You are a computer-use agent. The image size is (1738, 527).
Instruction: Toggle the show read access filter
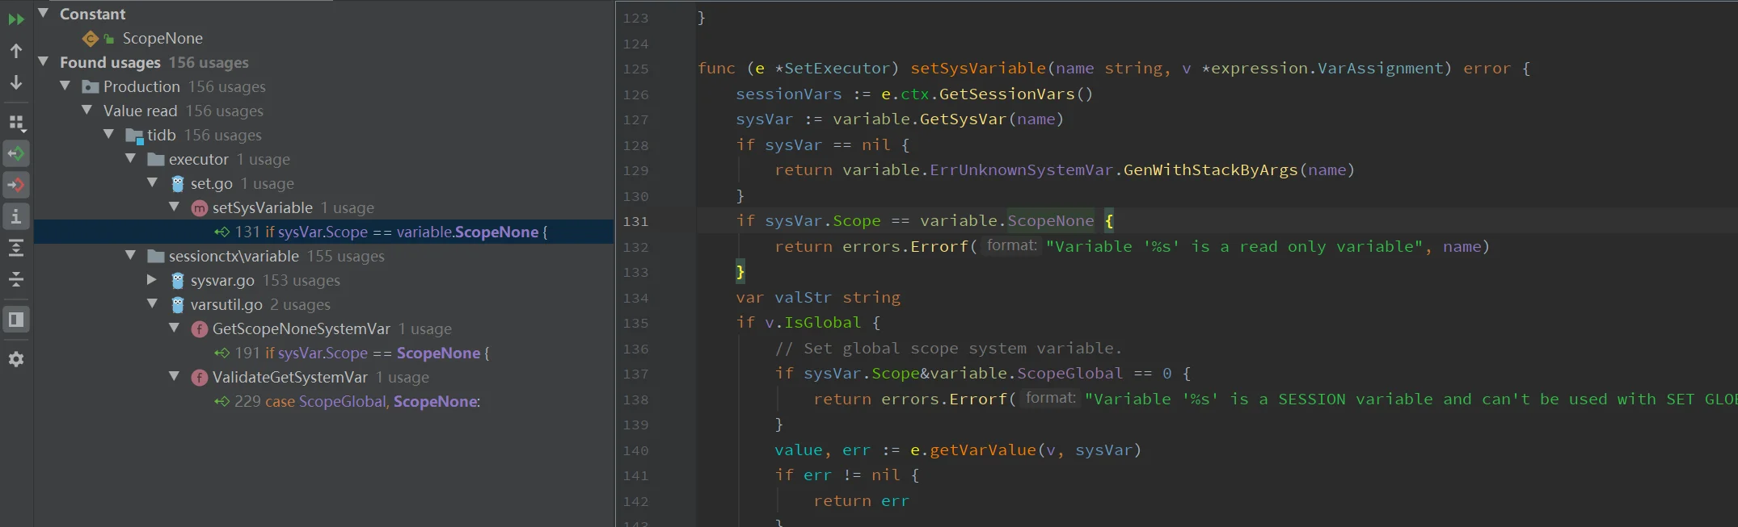tap(16, 153)
